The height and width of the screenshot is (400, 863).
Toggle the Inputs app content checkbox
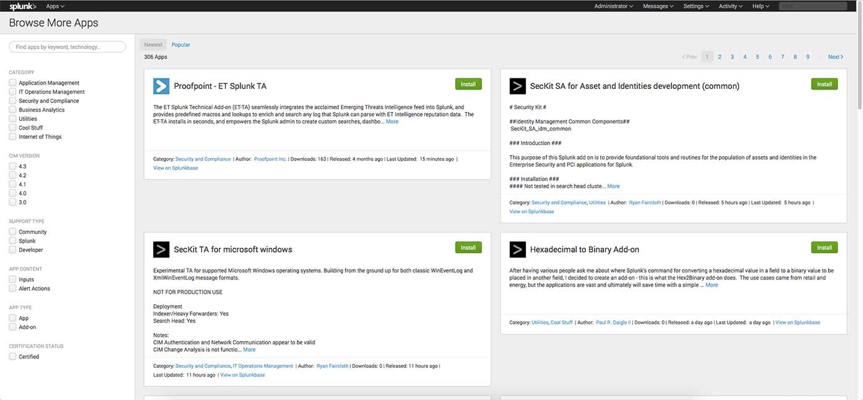[12, 280]
